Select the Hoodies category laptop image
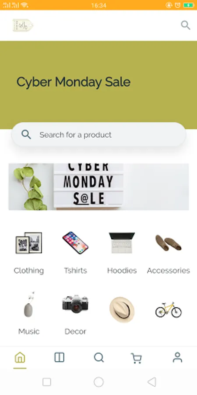This screenshot has height=395, width=197. pos(122,243)
